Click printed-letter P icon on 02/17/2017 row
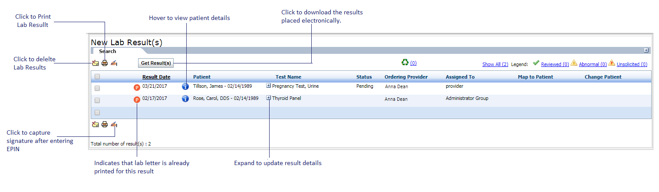 (137, 100)
